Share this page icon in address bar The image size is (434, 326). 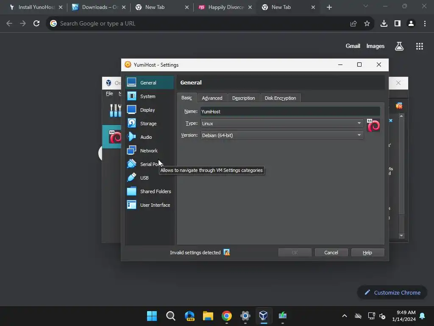353,24
